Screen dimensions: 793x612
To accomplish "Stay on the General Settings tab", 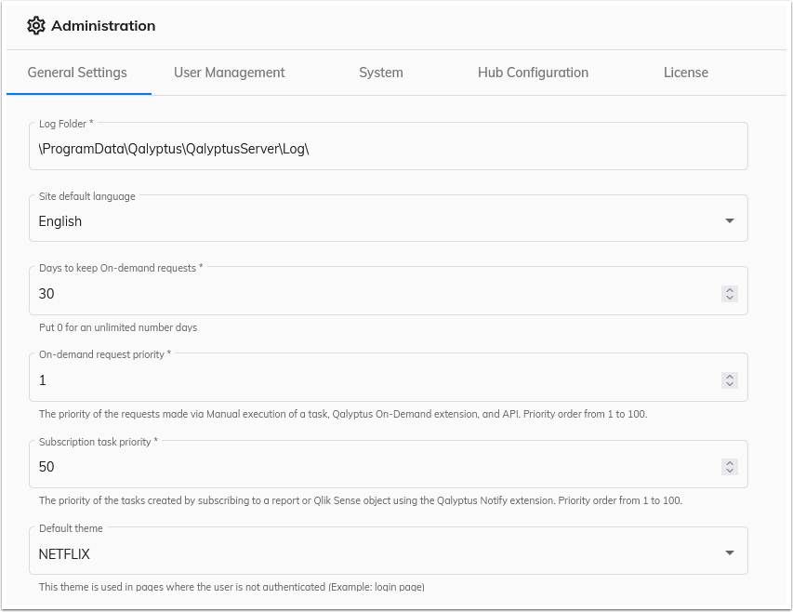I will coord(77,72).
